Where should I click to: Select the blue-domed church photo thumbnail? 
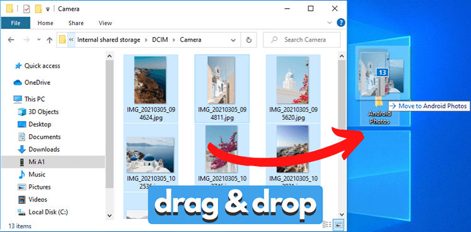coord(150,155)
